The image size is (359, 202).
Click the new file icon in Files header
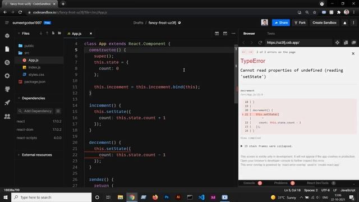53,33
